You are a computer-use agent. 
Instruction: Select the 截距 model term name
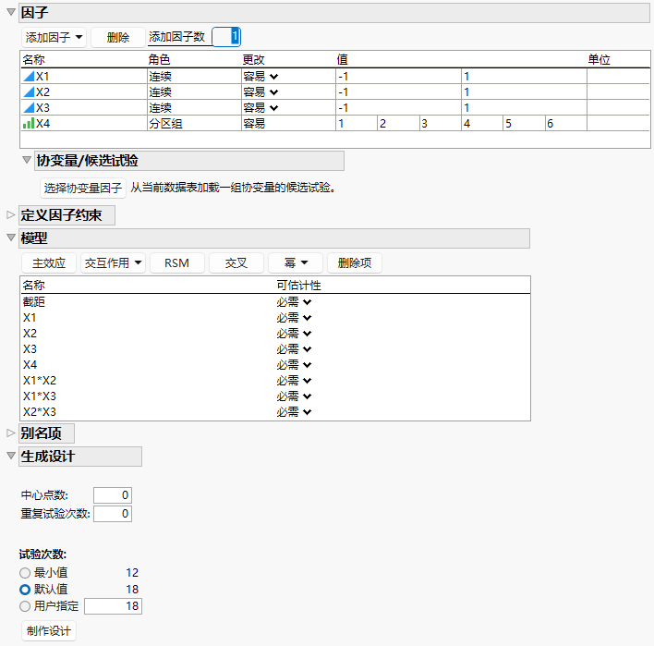pos(34,301)
